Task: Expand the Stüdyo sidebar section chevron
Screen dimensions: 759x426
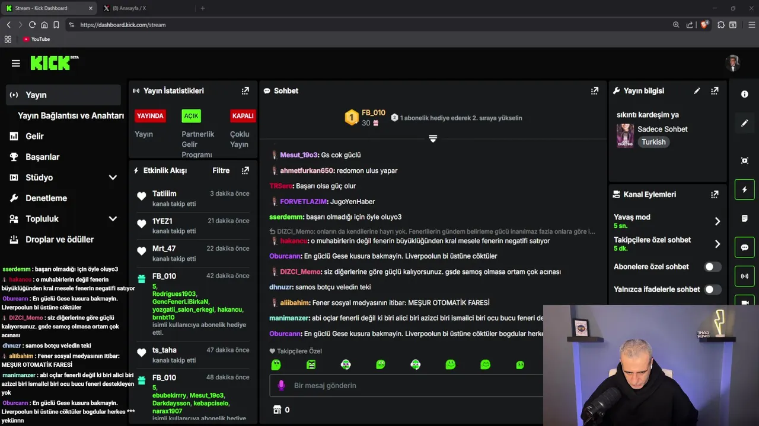Action: 113,177
